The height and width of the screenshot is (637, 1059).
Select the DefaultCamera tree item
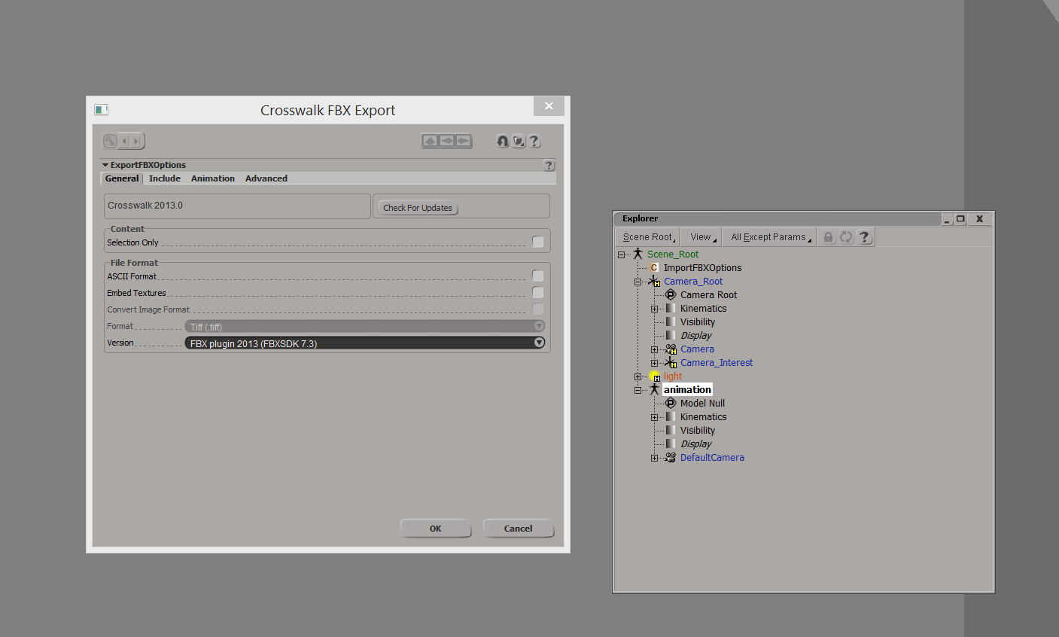(712, 458)
